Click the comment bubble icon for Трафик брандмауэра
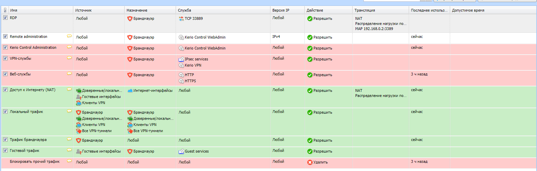 tap(69, 139)
